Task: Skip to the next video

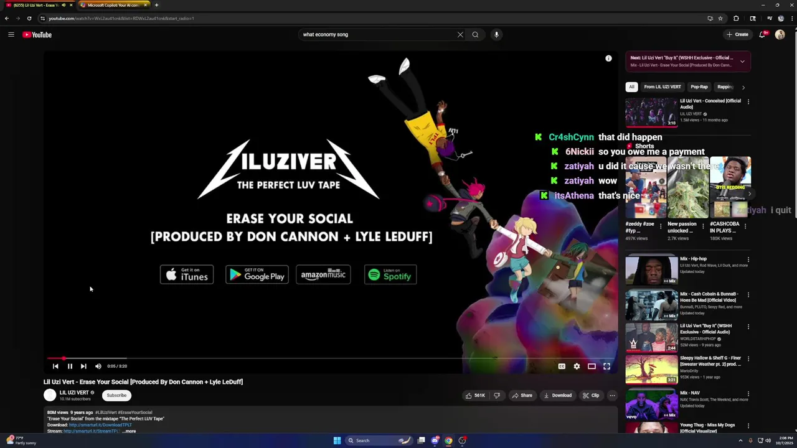Action: [83, 366]
